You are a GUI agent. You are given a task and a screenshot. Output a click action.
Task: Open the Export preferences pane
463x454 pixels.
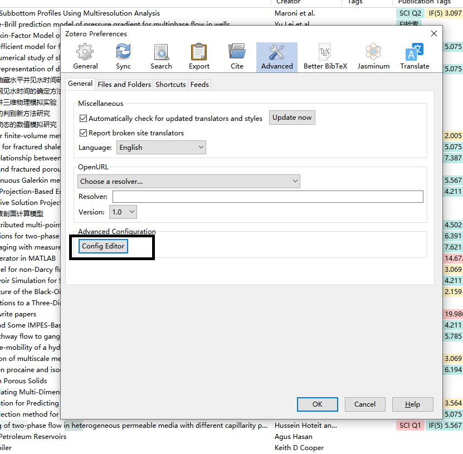[x=199, y=57]
